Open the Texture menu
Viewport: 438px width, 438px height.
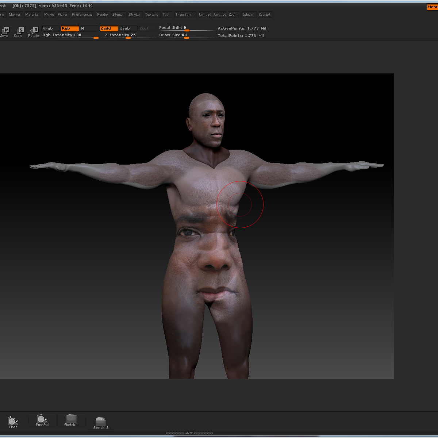click(x=151, y=15)
